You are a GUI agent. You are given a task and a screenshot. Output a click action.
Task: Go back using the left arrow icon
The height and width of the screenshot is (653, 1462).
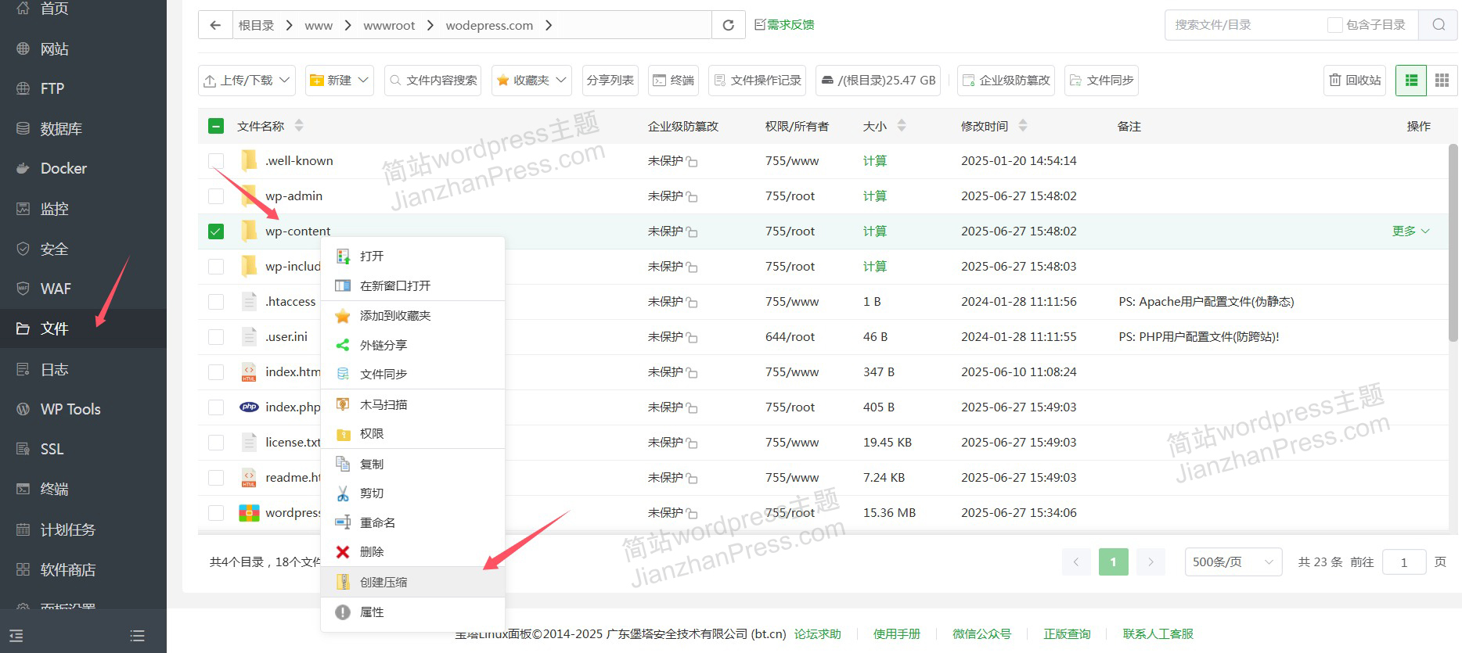[215, 25]
